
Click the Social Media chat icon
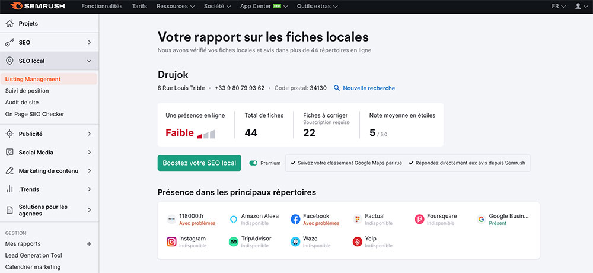pos(10,152)
